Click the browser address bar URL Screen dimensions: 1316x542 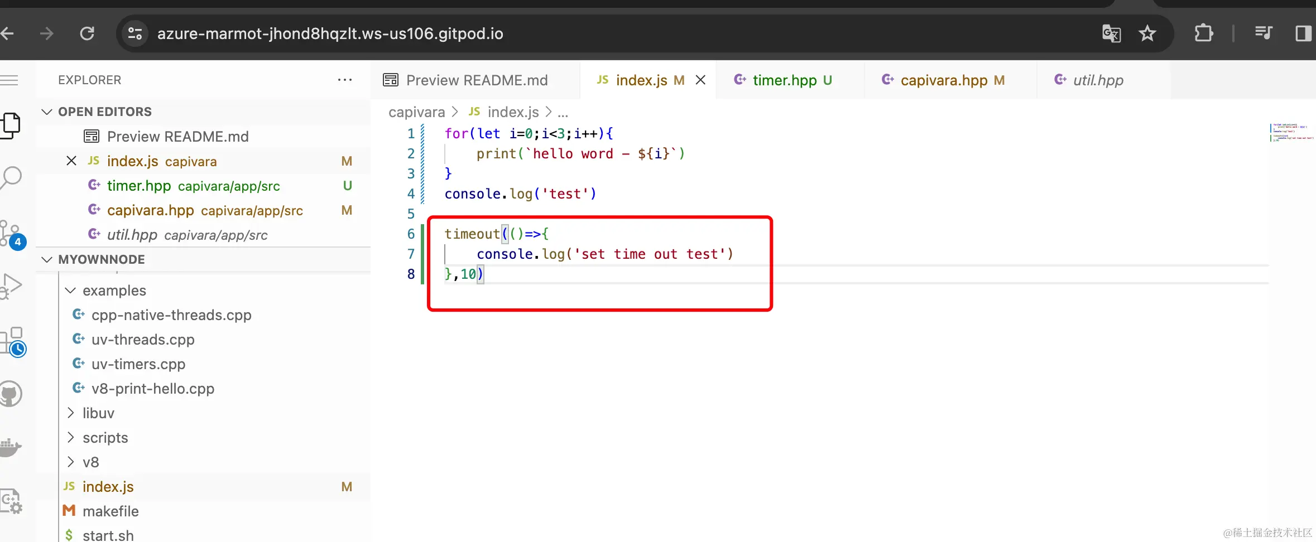330,33
